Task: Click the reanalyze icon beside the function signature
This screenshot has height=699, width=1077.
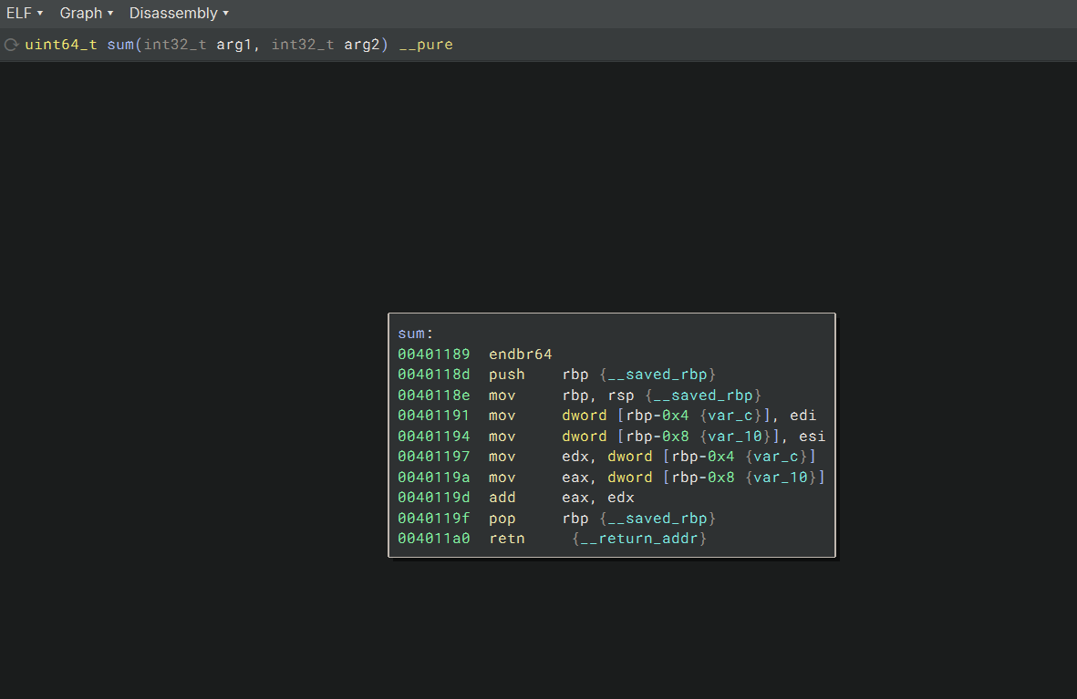Action: [12, 45]
